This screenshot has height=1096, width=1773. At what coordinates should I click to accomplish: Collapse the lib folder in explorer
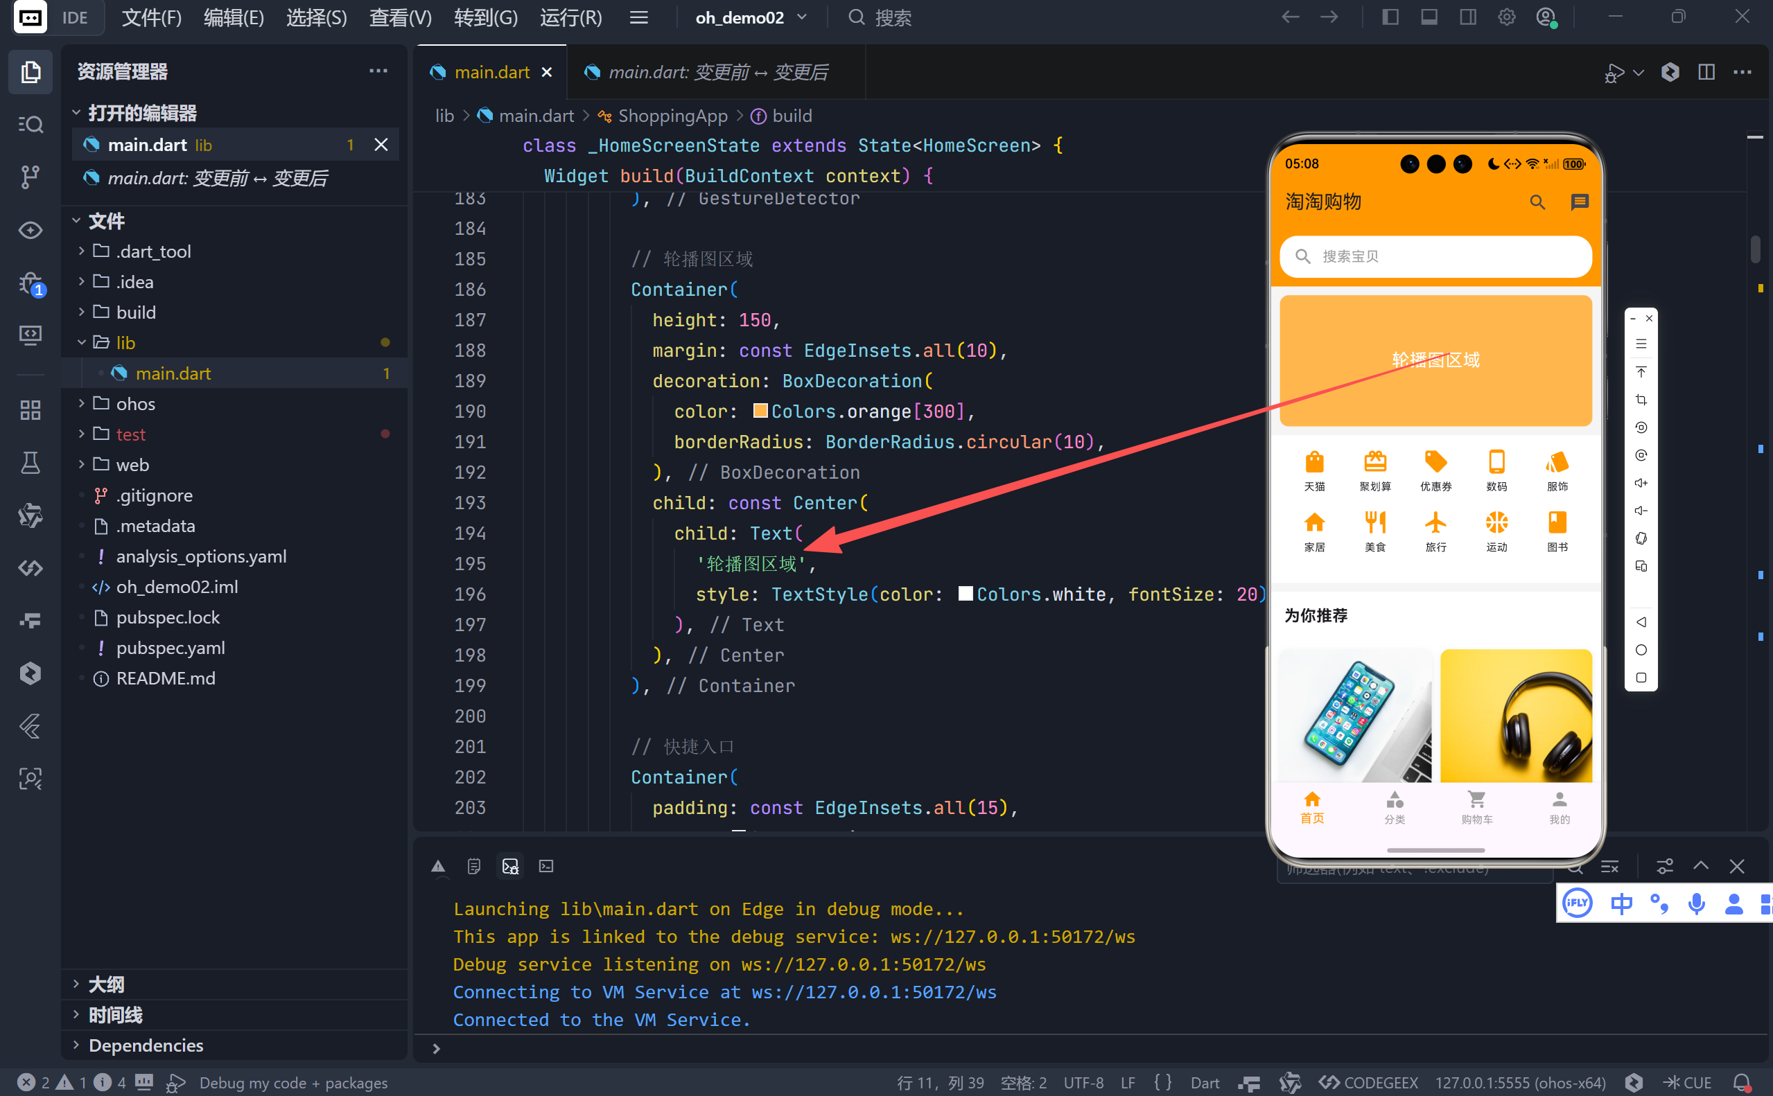tap(125, 343)
